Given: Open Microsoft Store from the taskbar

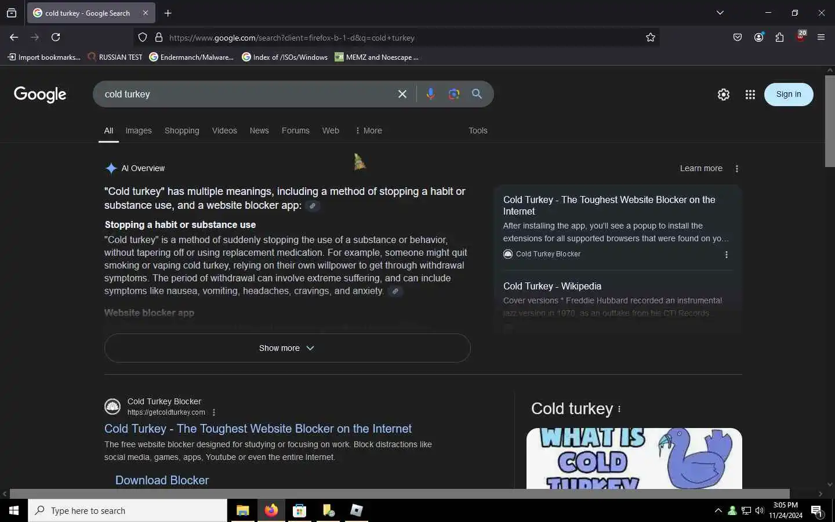Looking at the screenshot, I should tap(300, 510).
